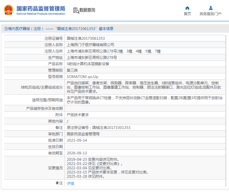Select product name X射线计算机体层摄影设备

(x=88, y=64)
